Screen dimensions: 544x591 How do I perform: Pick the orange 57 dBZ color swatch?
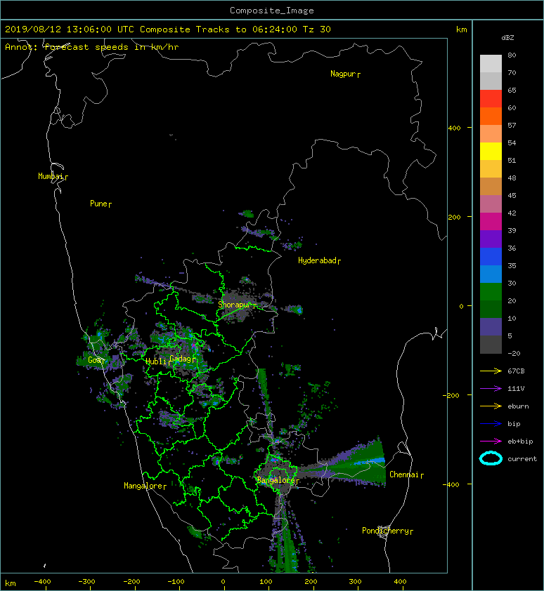[x=491, y=116]
